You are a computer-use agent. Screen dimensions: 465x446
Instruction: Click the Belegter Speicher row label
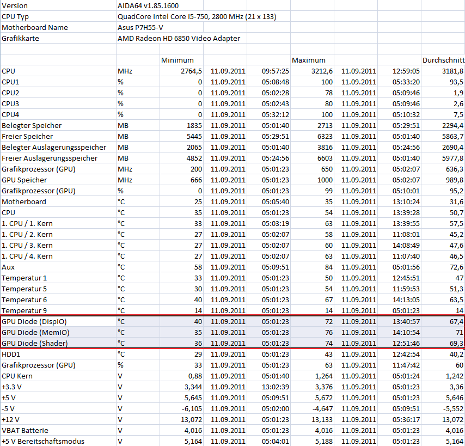click(32, 125)
